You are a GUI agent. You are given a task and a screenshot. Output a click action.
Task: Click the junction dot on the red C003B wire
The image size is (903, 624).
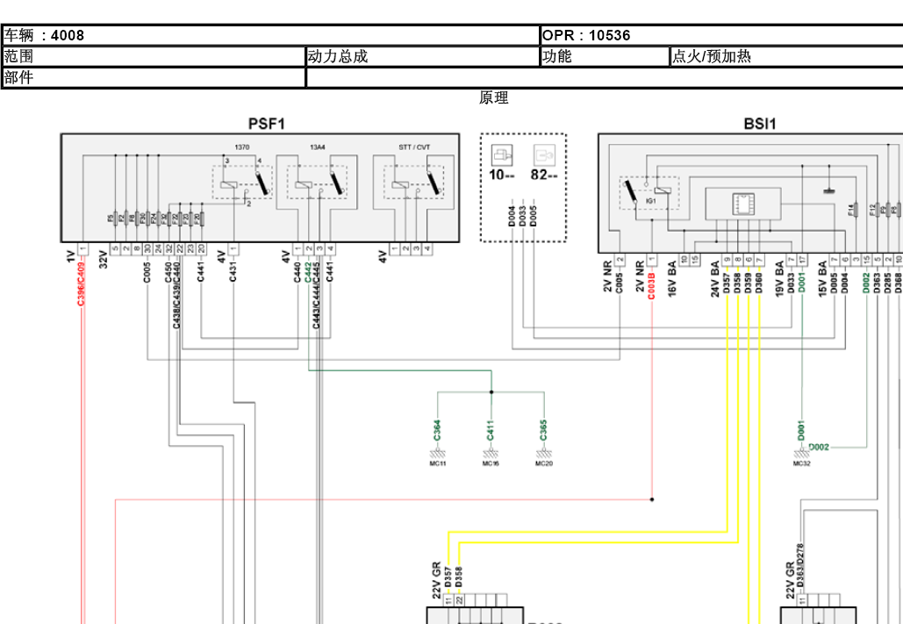pos(652,499)
